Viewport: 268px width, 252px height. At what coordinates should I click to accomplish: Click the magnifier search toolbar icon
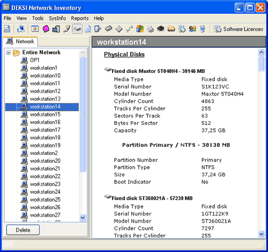(x=7, y=29)
